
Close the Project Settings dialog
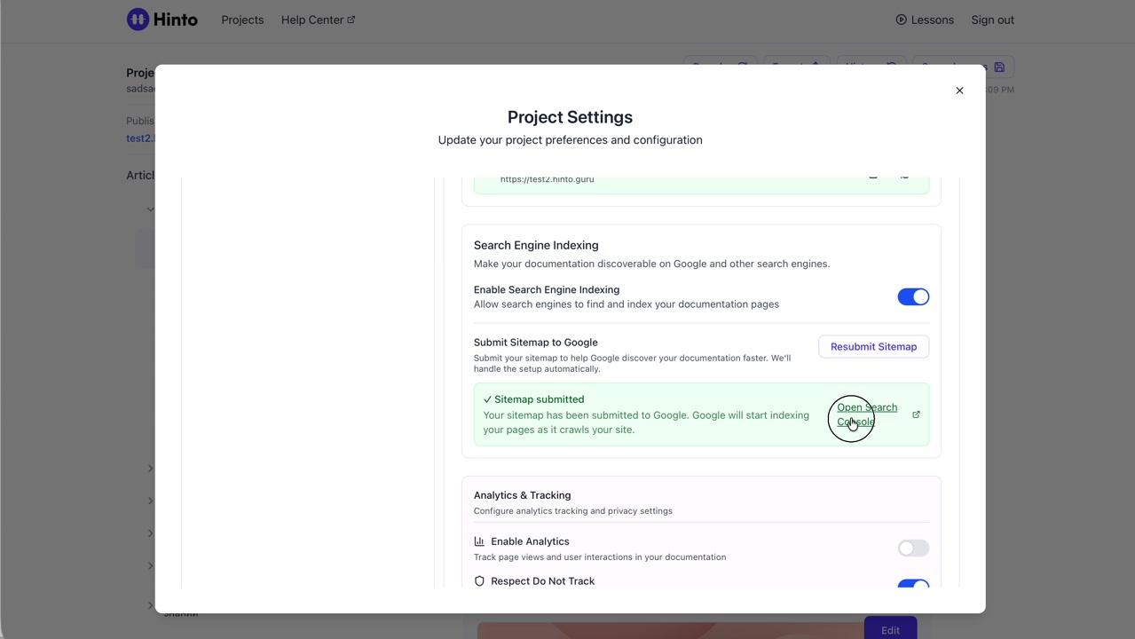tap(959, 91)
